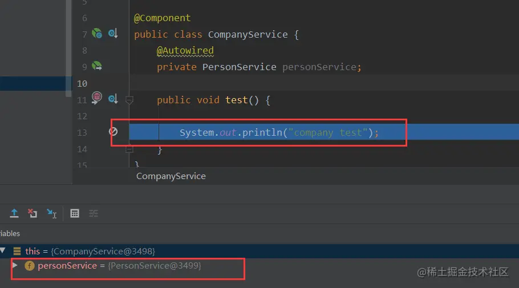Click the implementations gutter icon on line 7

[113, 34]
